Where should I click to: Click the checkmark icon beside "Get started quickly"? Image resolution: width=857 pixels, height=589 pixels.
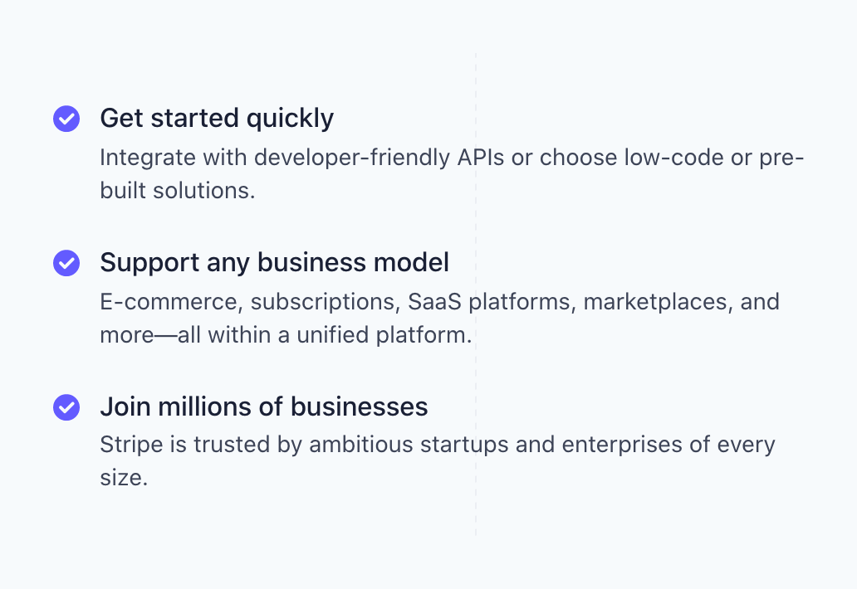[66, 119]
